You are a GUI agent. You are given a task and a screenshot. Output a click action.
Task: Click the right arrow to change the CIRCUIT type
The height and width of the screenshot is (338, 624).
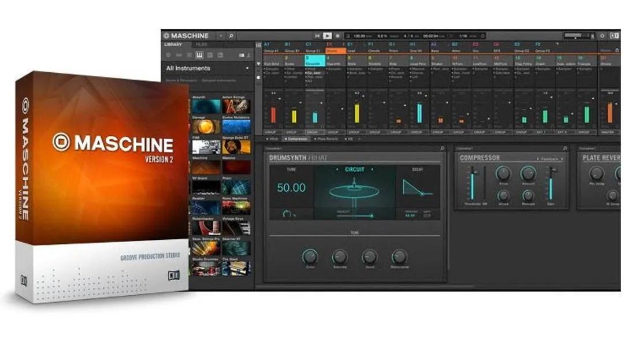[x=373, y=169]
